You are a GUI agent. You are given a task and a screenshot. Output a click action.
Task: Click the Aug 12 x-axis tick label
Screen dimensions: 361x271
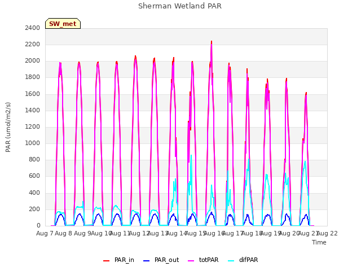click(x=139, y=233)
